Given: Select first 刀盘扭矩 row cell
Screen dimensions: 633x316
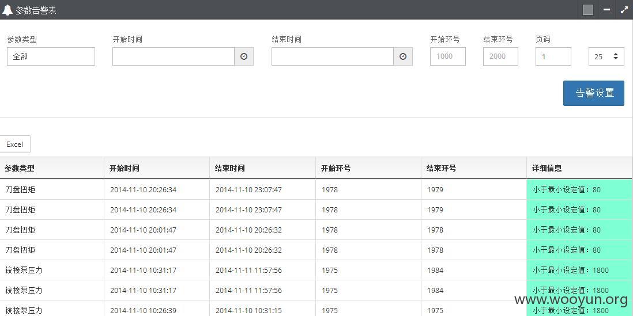Looking at the screenshot, I should point(52,189).
